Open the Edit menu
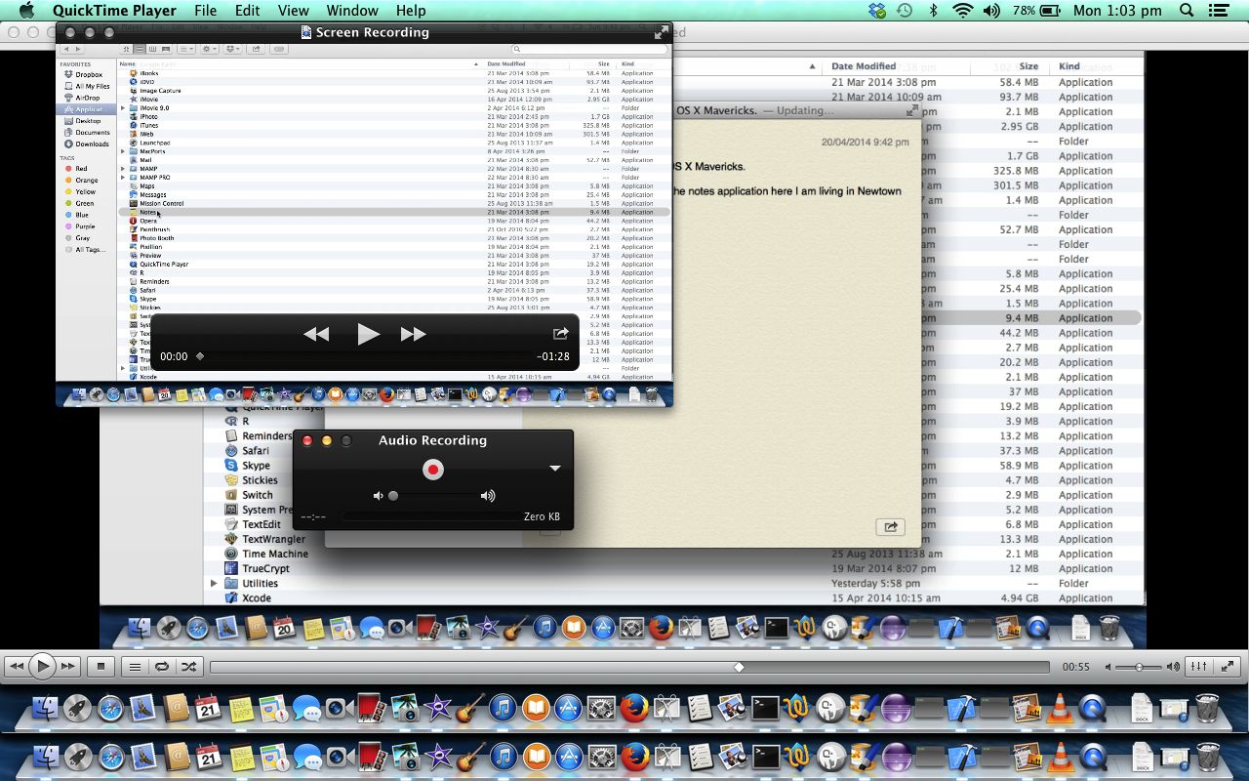Image resolution: width=1249 pixels, height=781 pixels. point(247,11)
